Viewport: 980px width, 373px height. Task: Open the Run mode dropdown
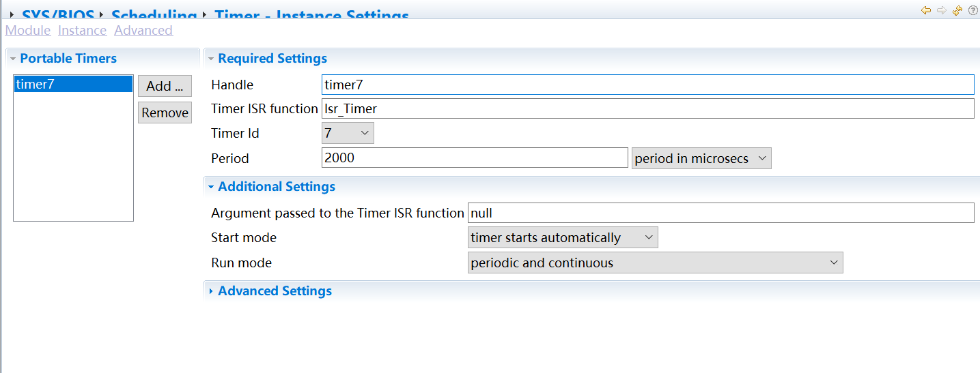coord(655,263)
